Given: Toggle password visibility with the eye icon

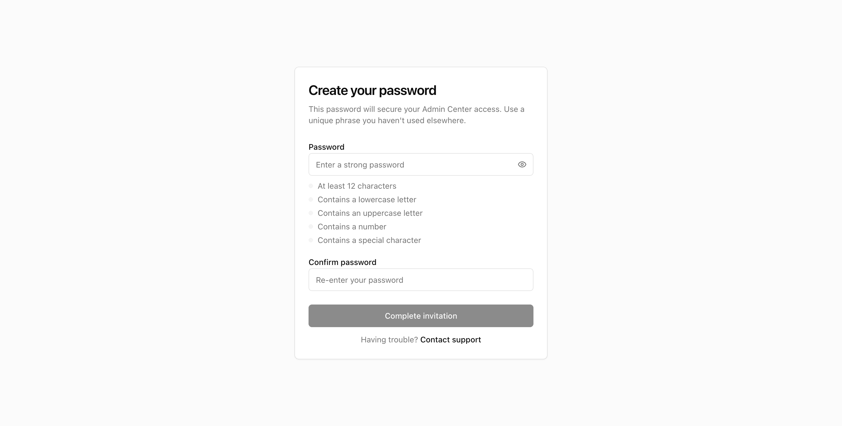Looking at the screenshot, I should click(522, 164).
